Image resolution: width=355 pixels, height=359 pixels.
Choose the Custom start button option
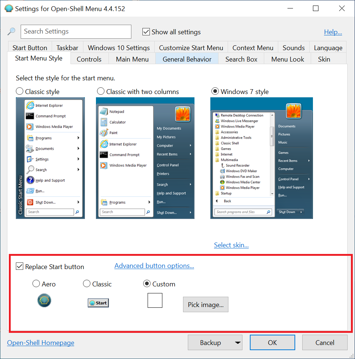(147, 283)
